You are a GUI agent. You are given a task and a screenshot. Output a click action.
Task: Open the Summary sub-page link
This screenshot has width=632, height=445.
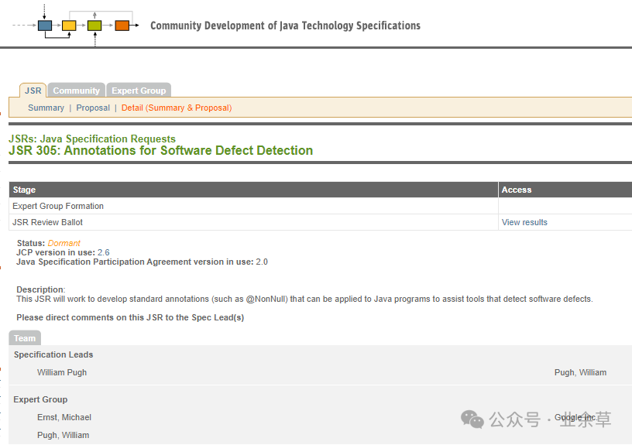[x=46, y=108]
